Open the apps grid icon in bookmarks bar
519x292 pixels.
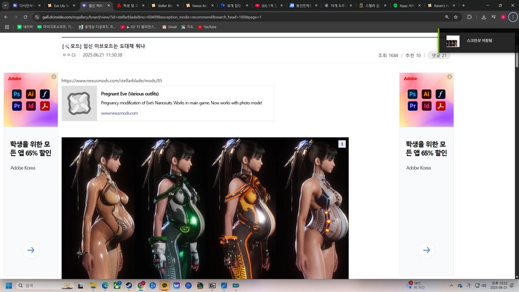tap(7, 27)
